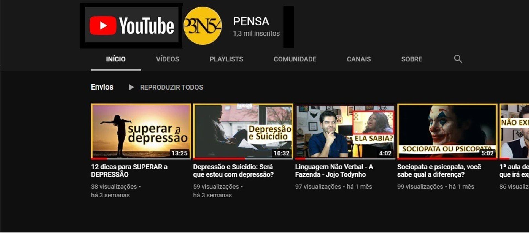Screen dimensions: 529x233
Task: Select the CANAIS tab
Action: pyautogui.click(x=359, y=59)
